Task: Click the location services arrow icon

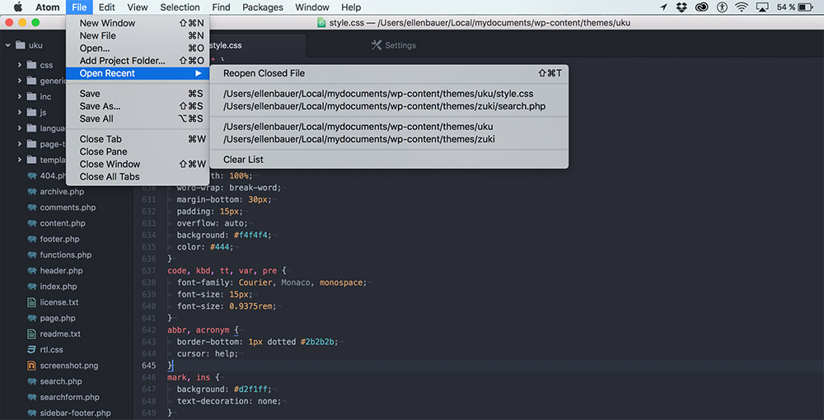Action: point(663,7)
